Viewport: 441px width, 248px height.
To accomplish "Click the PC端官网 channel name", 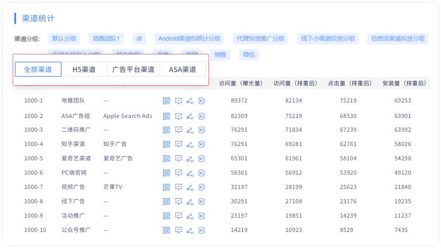I will coord(74,173).
